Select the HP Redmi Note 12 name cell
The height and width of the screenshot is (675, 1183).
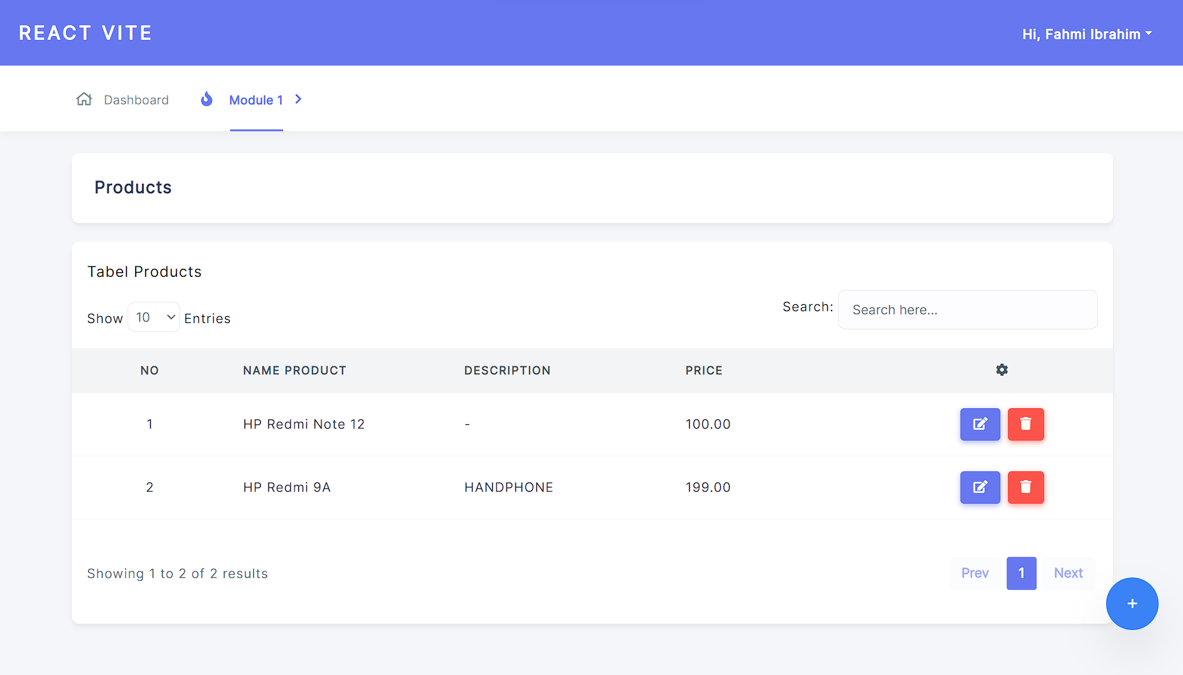pos(304,424)
